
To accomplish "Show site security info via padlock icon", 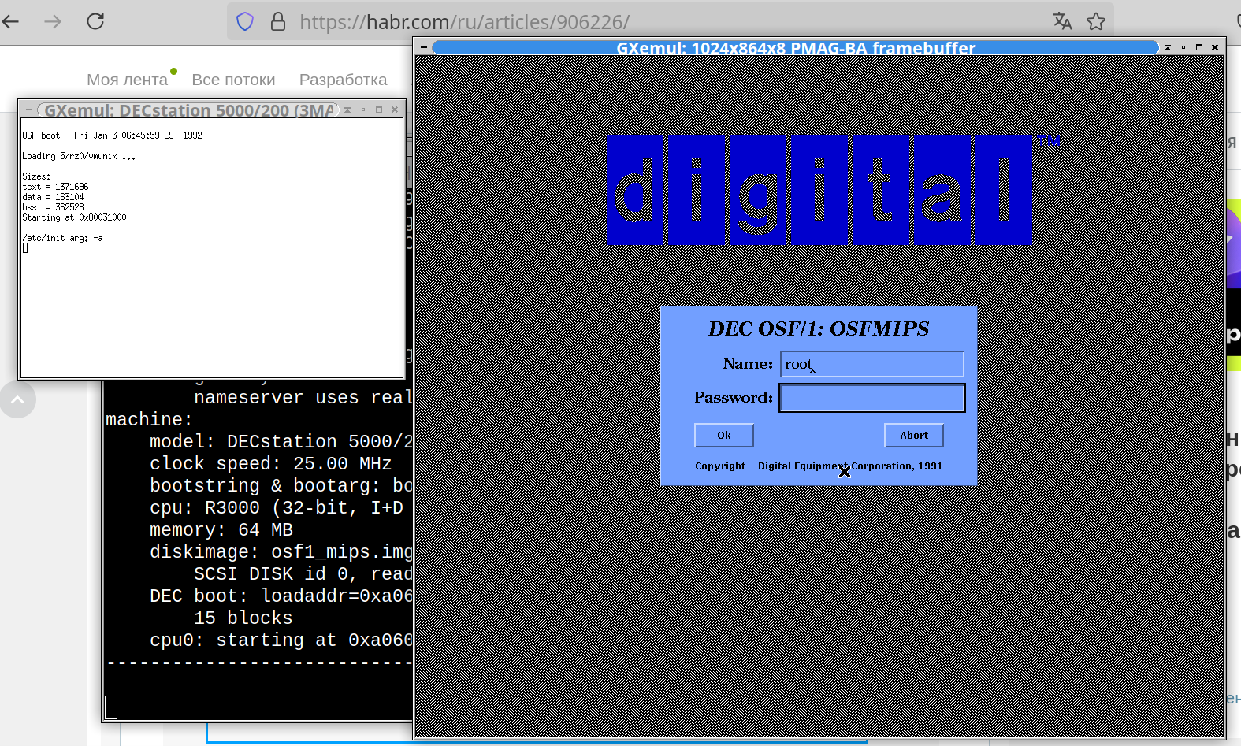I will click(x=278, y=21).
